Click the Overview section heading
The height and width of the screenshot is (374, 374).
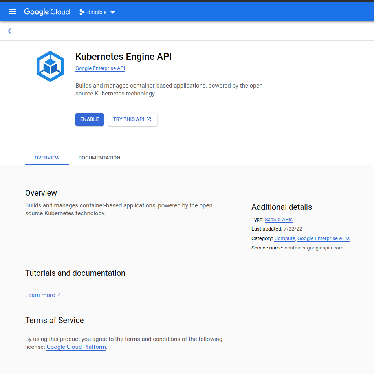pyautogui.click(x=41, y=193)
